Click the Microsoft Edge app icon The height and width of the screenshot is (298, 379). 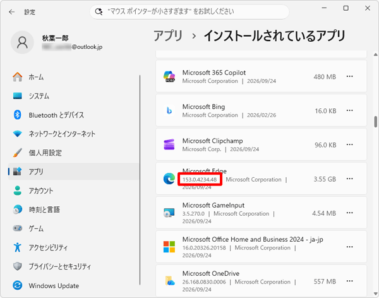point(169,178)
